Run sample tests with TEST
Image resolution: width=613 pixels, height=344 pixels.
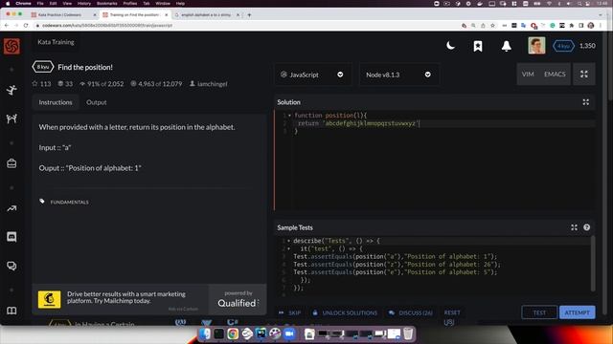coord(539,312)
